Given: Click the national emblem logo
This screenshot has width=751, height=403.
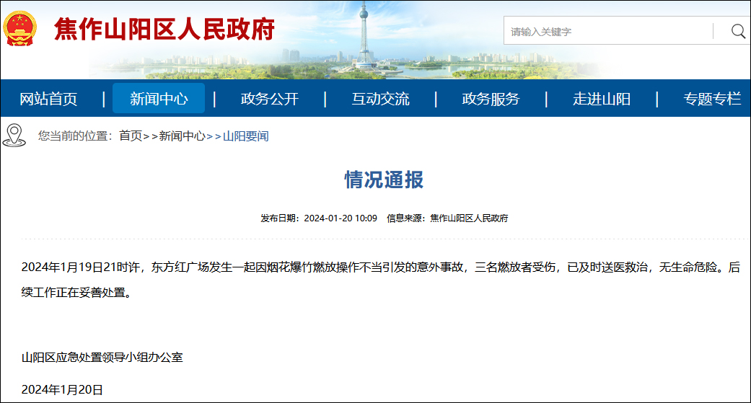Looking at the screenshot, I should coord(19,29).
